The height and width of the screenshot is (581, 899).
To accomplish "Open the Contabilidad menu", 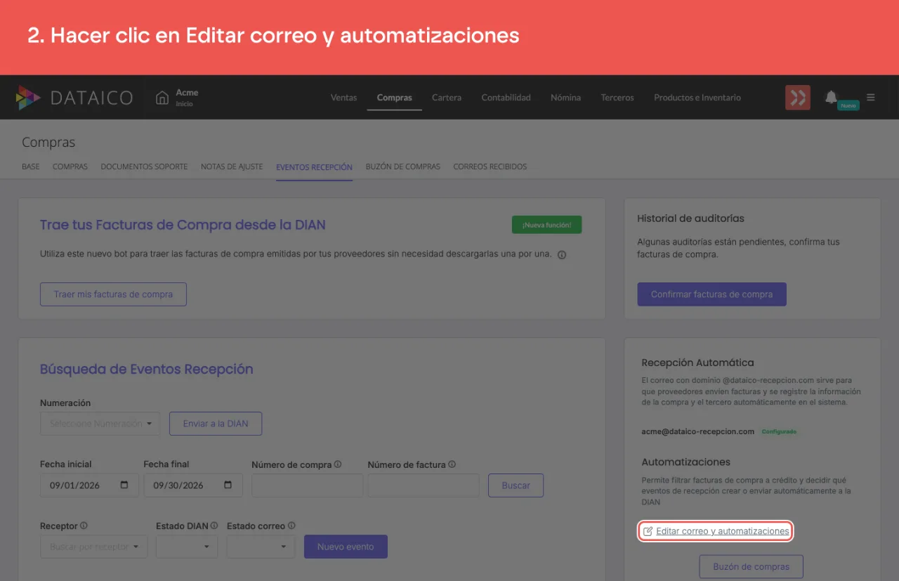I will click(506, 98).
